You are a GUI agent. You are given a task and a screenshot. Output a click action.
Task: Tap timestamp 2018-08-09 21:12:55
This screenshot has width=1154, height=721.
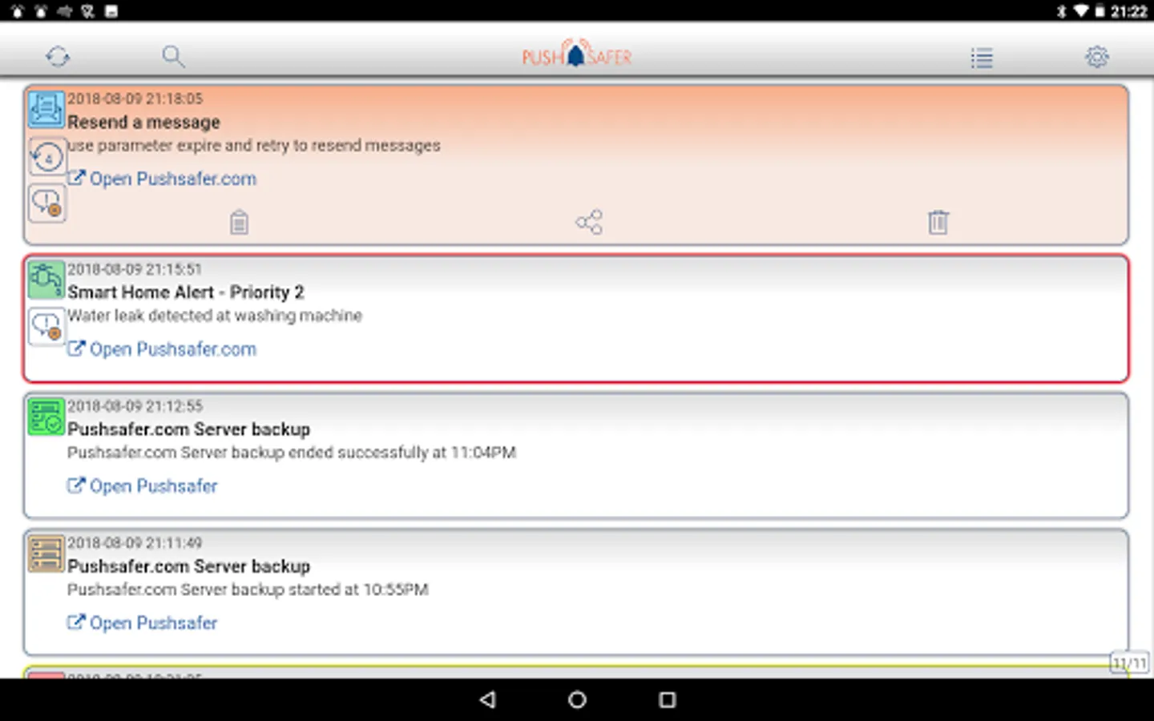tap(135, 406)
